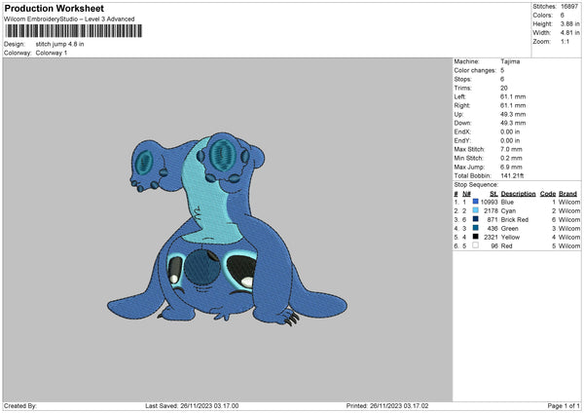The width and height of the screenshot is (584, 413).
Task: Click the Brand column header
Action: point(567,193)
